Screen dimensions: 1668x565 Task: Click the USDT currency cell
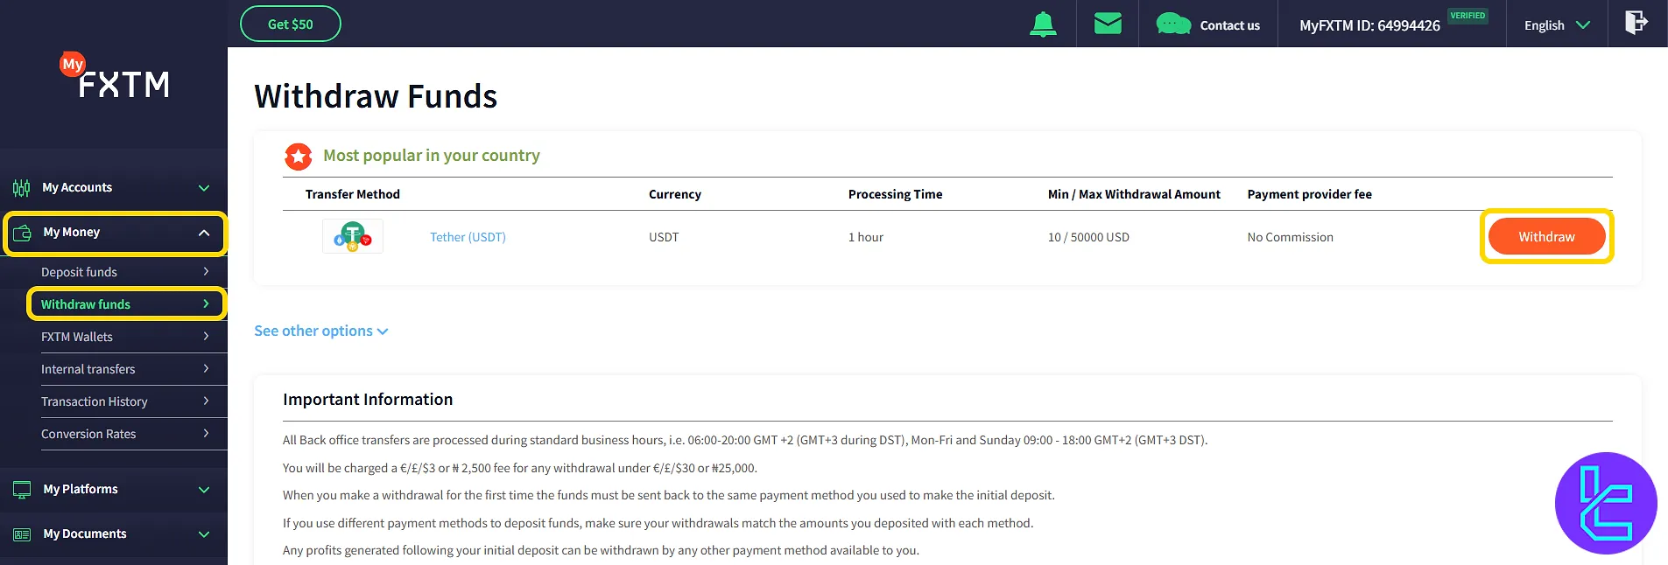coord(664,237)
